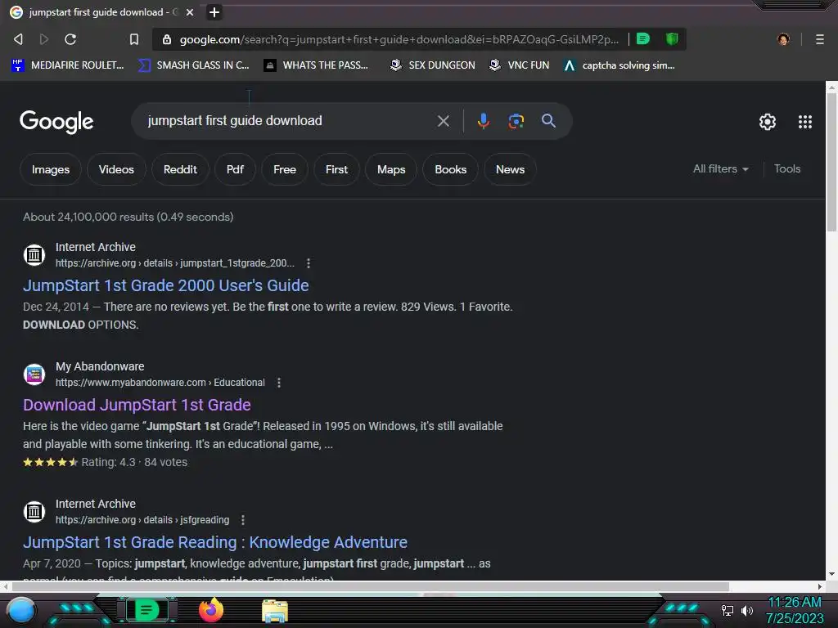Viewport: 838px width, 628px height.
Task: Open the captcha solving sim... bookmark
Action: tap(619, 65)
